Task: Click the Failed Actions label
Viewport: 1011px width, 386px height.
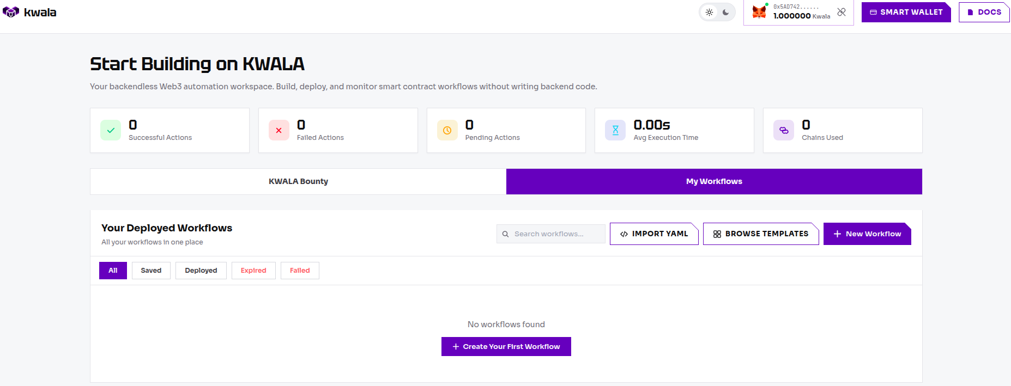Action: (x=320, y=138)
